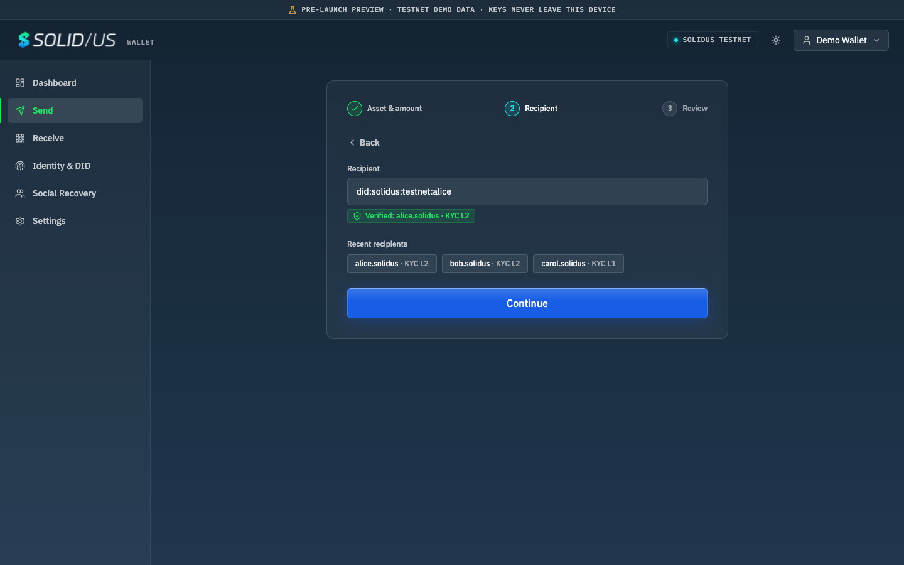
Task: Open Social Recovery section
Action: [75, 193]
